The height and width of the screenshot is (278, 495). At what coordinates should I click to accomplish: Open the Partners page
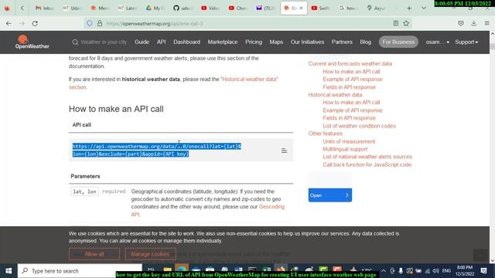342,42
